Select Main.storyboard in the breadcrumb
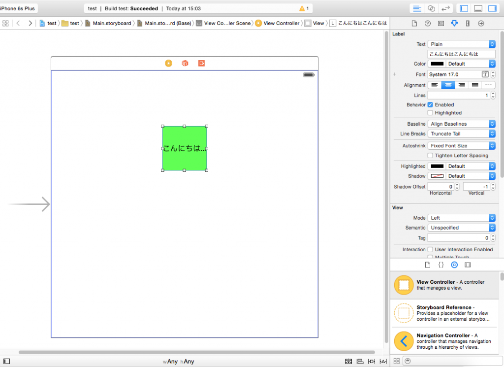Viewport: 504px width, 367px height. (111, 23)
